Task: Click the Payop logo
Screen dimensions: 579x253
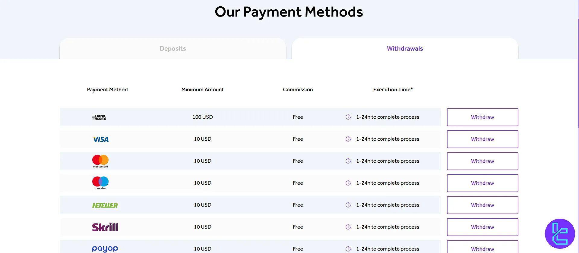Action: click(105, 249)
